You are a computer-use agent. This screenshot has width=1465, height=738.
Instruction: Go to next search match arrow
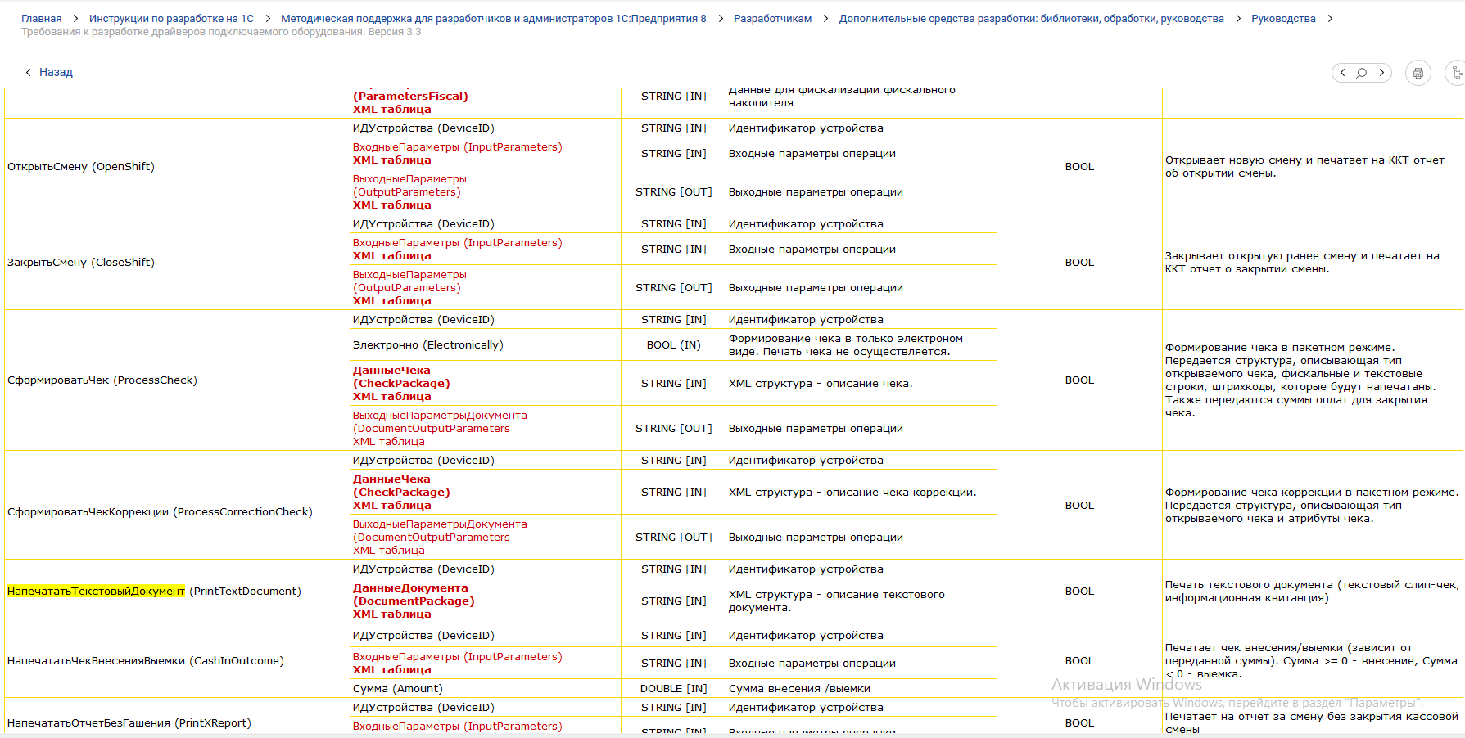coord(1381,73)
